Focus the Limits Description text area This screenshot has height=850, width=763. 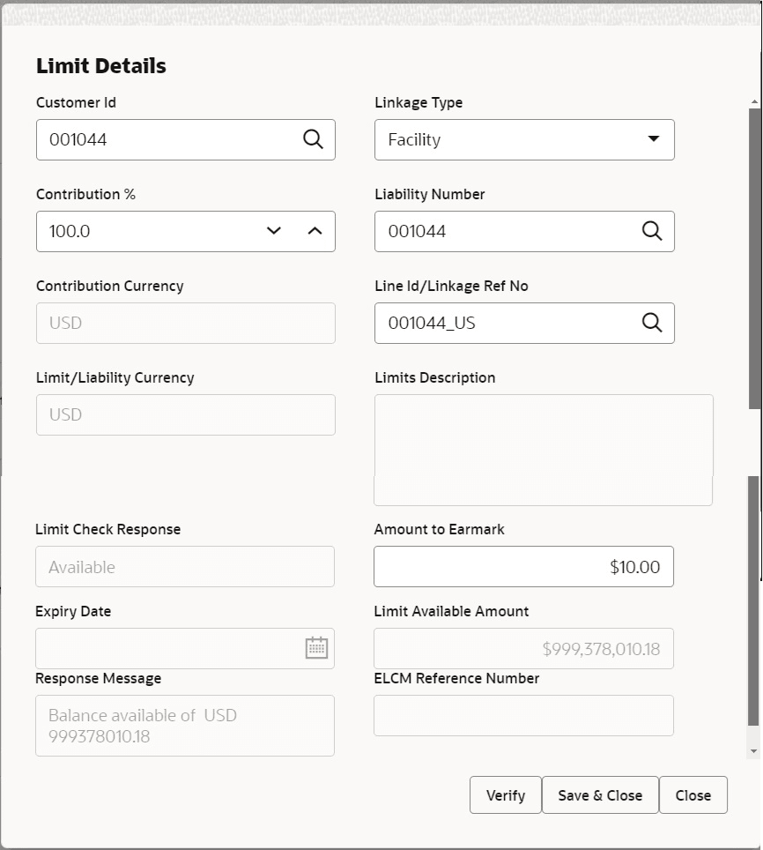click(x=543, y=450)
